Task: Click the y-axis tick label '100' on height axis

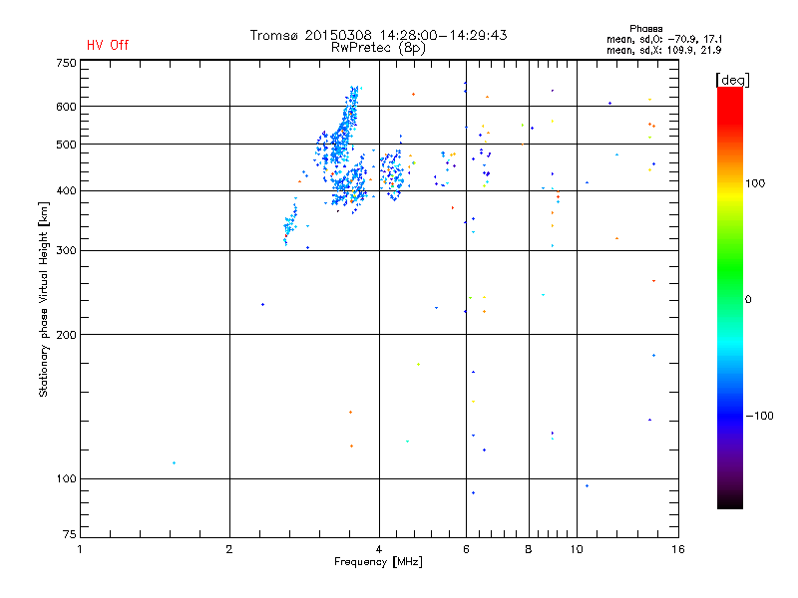Action: click(x=66, y=479)
